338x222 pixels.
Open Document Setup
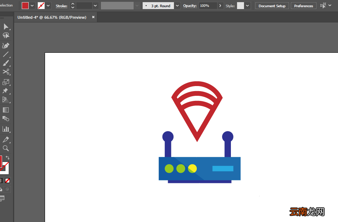point(272,6)
